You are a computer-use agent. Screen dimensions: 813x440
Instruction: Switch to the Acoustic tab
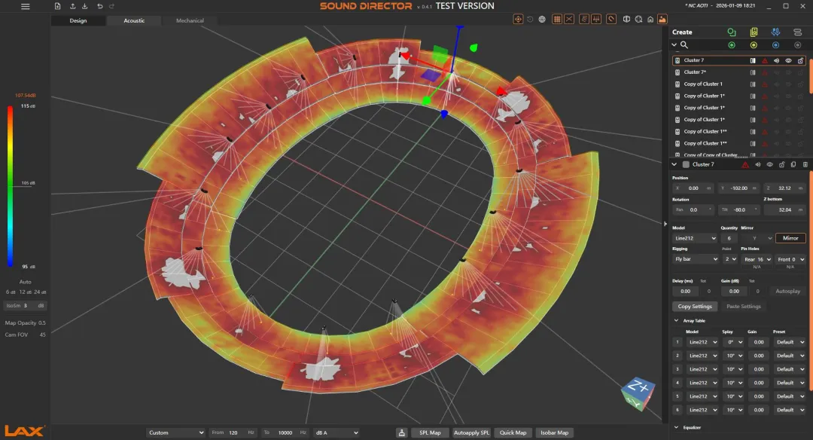[x=134, y=20]
